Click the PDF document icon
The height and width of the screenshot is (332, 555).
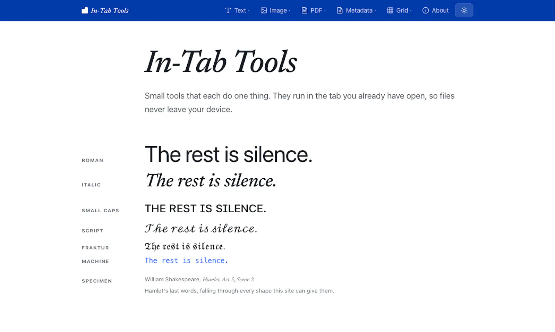[305, 10]
